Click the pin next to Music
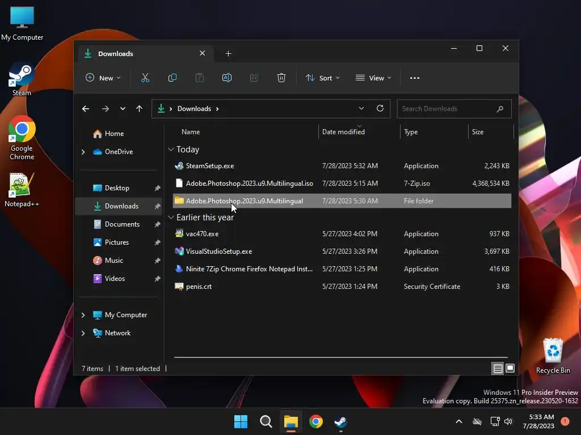The width and height of the screenshot is (581, 435). tap(157, 261)
